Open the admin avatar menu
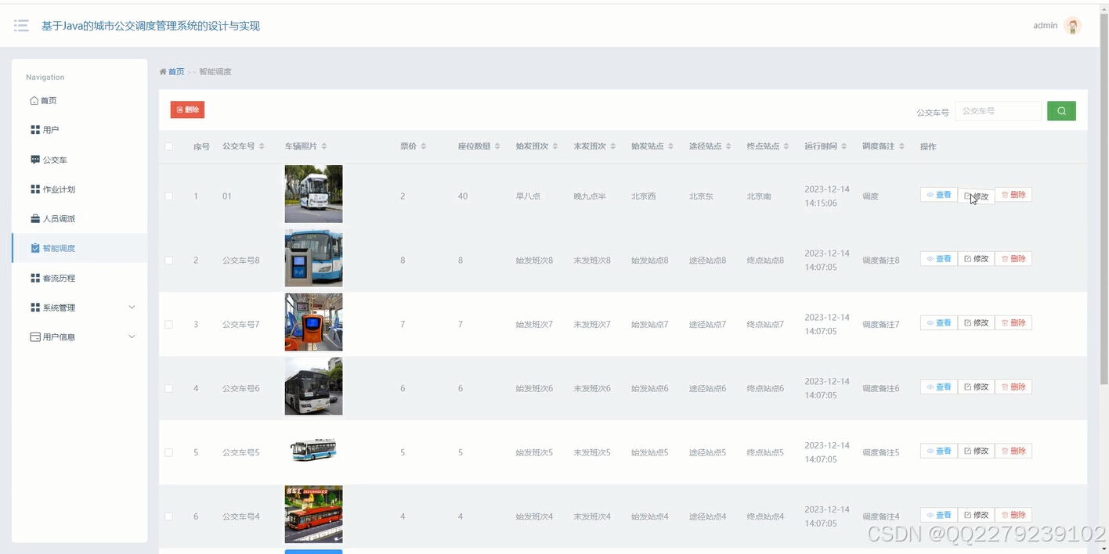The image size is (1109, 554). pyautogui.click(x=1073, y=26)
